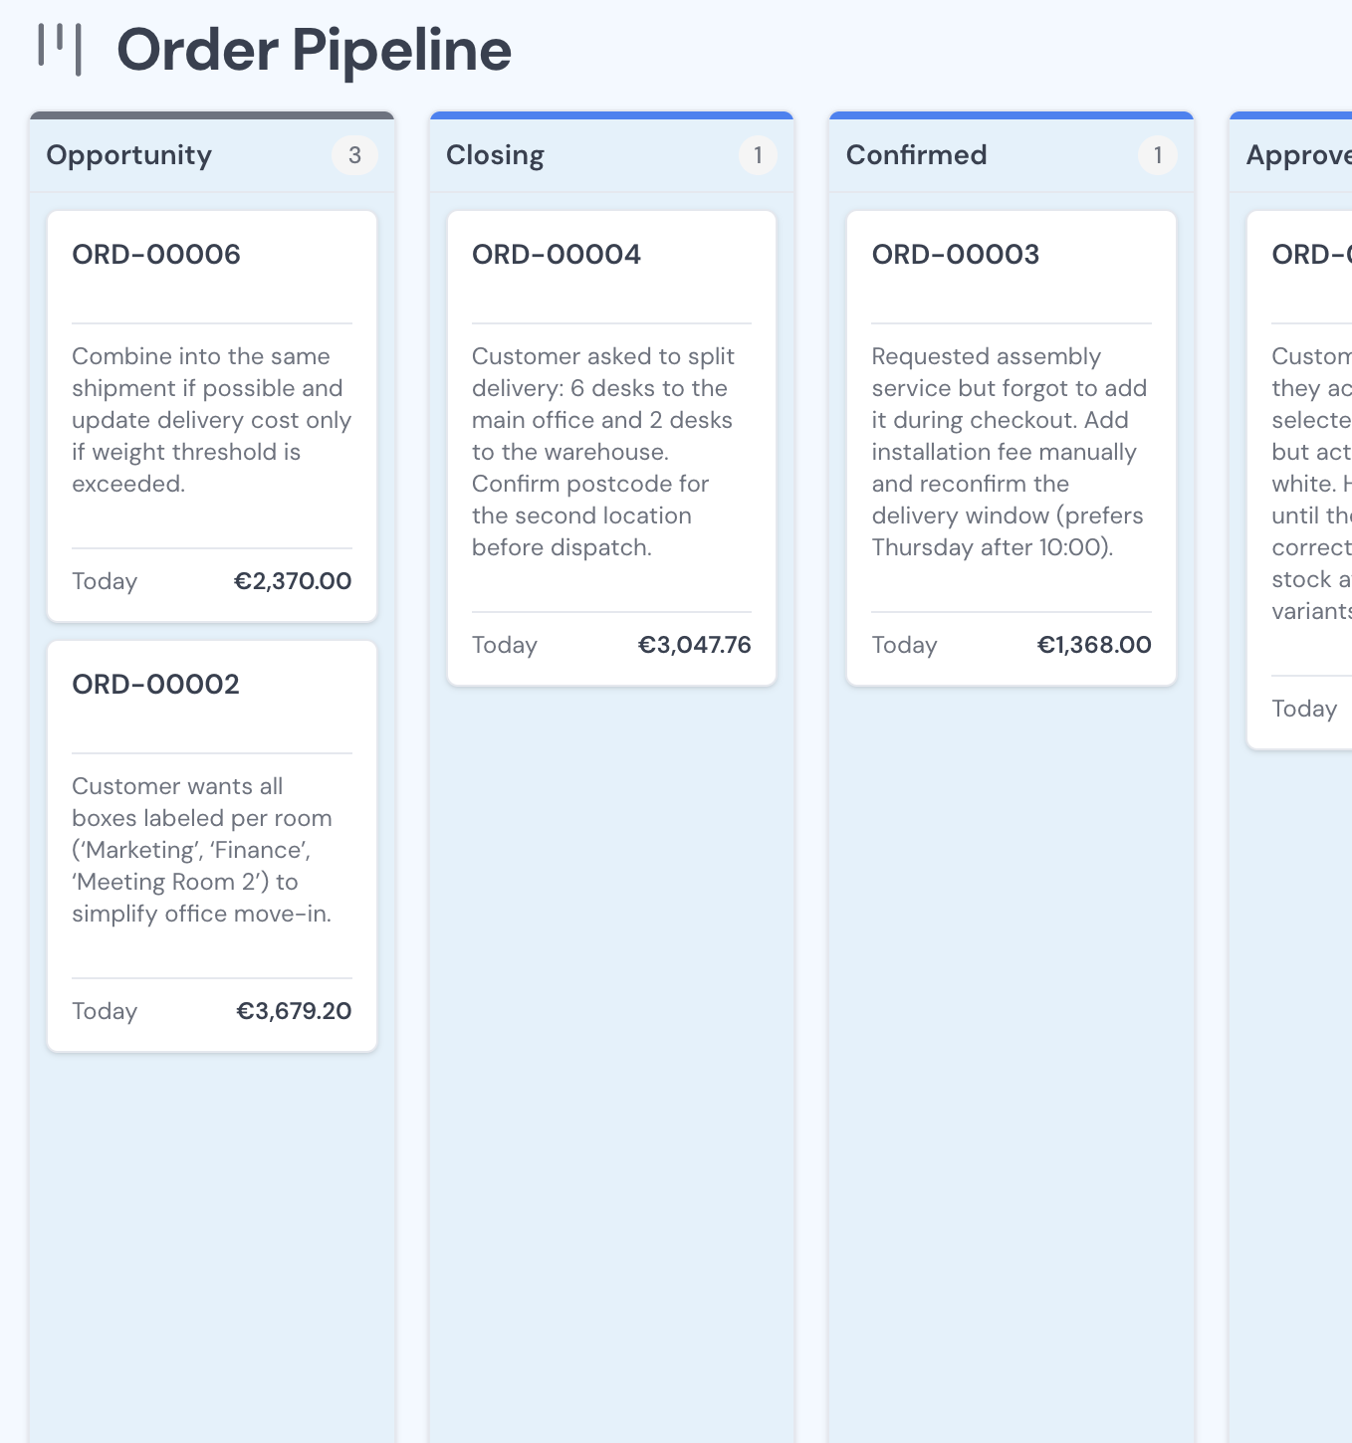The height and width of the screenshot is (1443, 1352).
Task: Click the note 'Combine into the same shipment'
Action: point(212,420)
